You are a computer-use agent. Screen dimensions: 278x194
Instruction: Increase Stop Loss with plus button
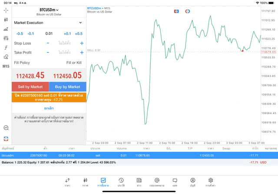coord(81,43)
